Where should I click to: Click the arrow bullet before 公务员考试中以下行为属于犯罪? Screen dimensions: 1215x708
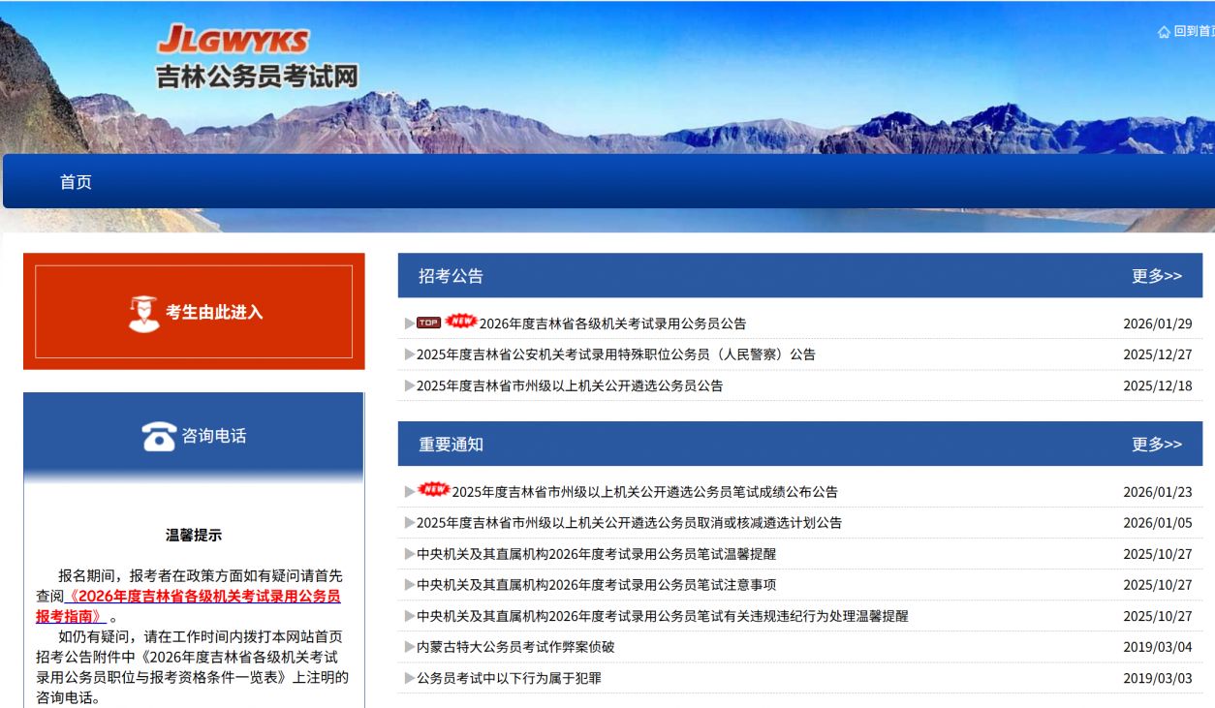pos(410,678)
